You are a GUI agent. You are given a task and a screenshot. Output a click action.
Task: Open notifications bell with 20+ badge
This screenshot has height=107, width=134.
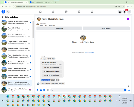tap(125, 12)
